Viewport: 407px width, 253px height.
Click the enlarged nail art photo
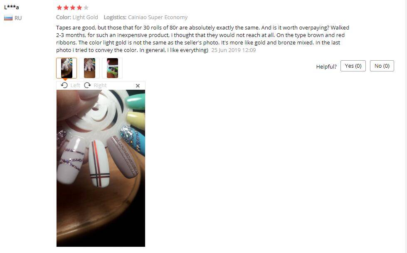click(101, 168)
